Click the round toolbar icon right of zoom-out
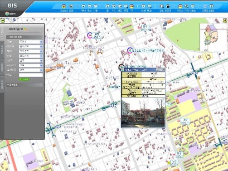Image resolution: width=228 pixels, height=171 pixels. pos(96,6)
